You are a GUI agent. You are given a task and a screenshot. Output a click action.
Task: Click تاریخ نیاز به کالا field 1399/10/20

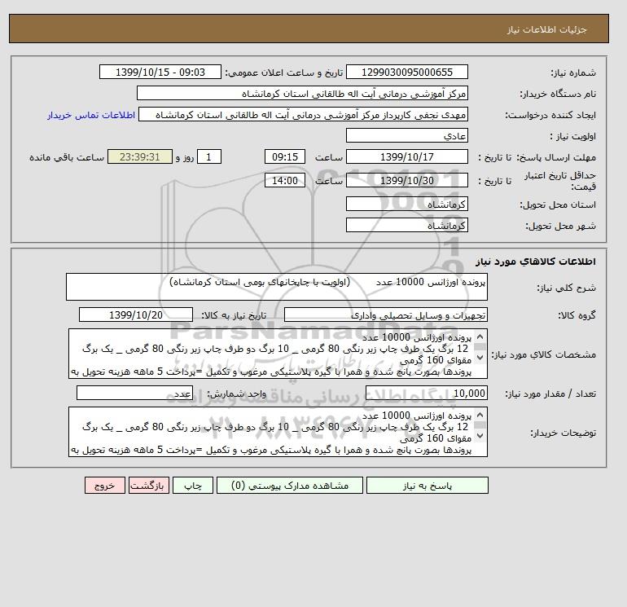point(136,314)
